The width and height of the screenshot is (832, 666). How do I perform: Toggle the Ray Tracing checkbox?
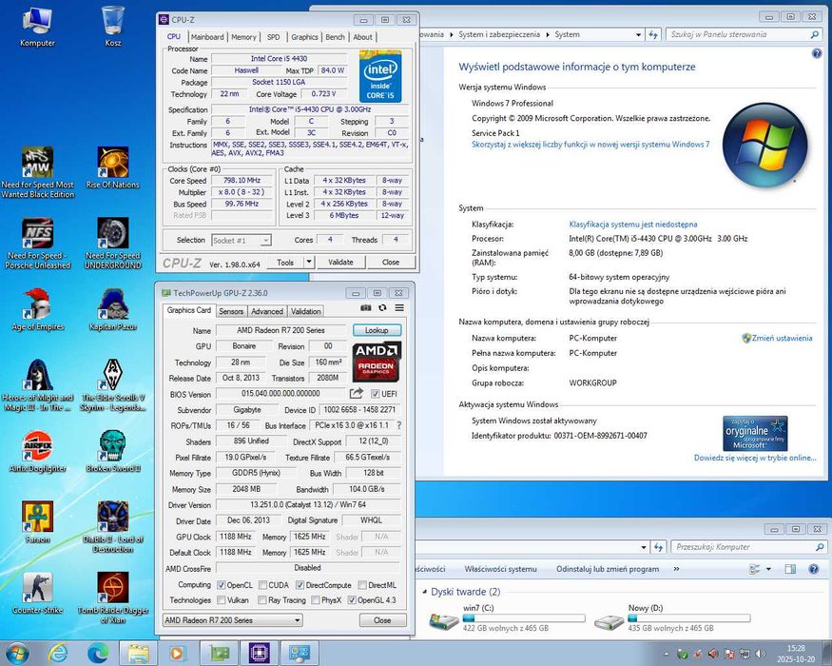coord(262,600)
